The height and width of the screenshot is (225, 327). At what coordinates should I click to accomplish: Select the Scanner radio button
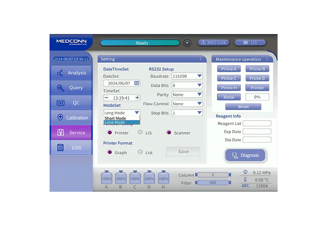click(169, 133)
